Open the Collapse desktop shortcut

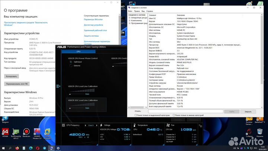(x=249, y=133)
